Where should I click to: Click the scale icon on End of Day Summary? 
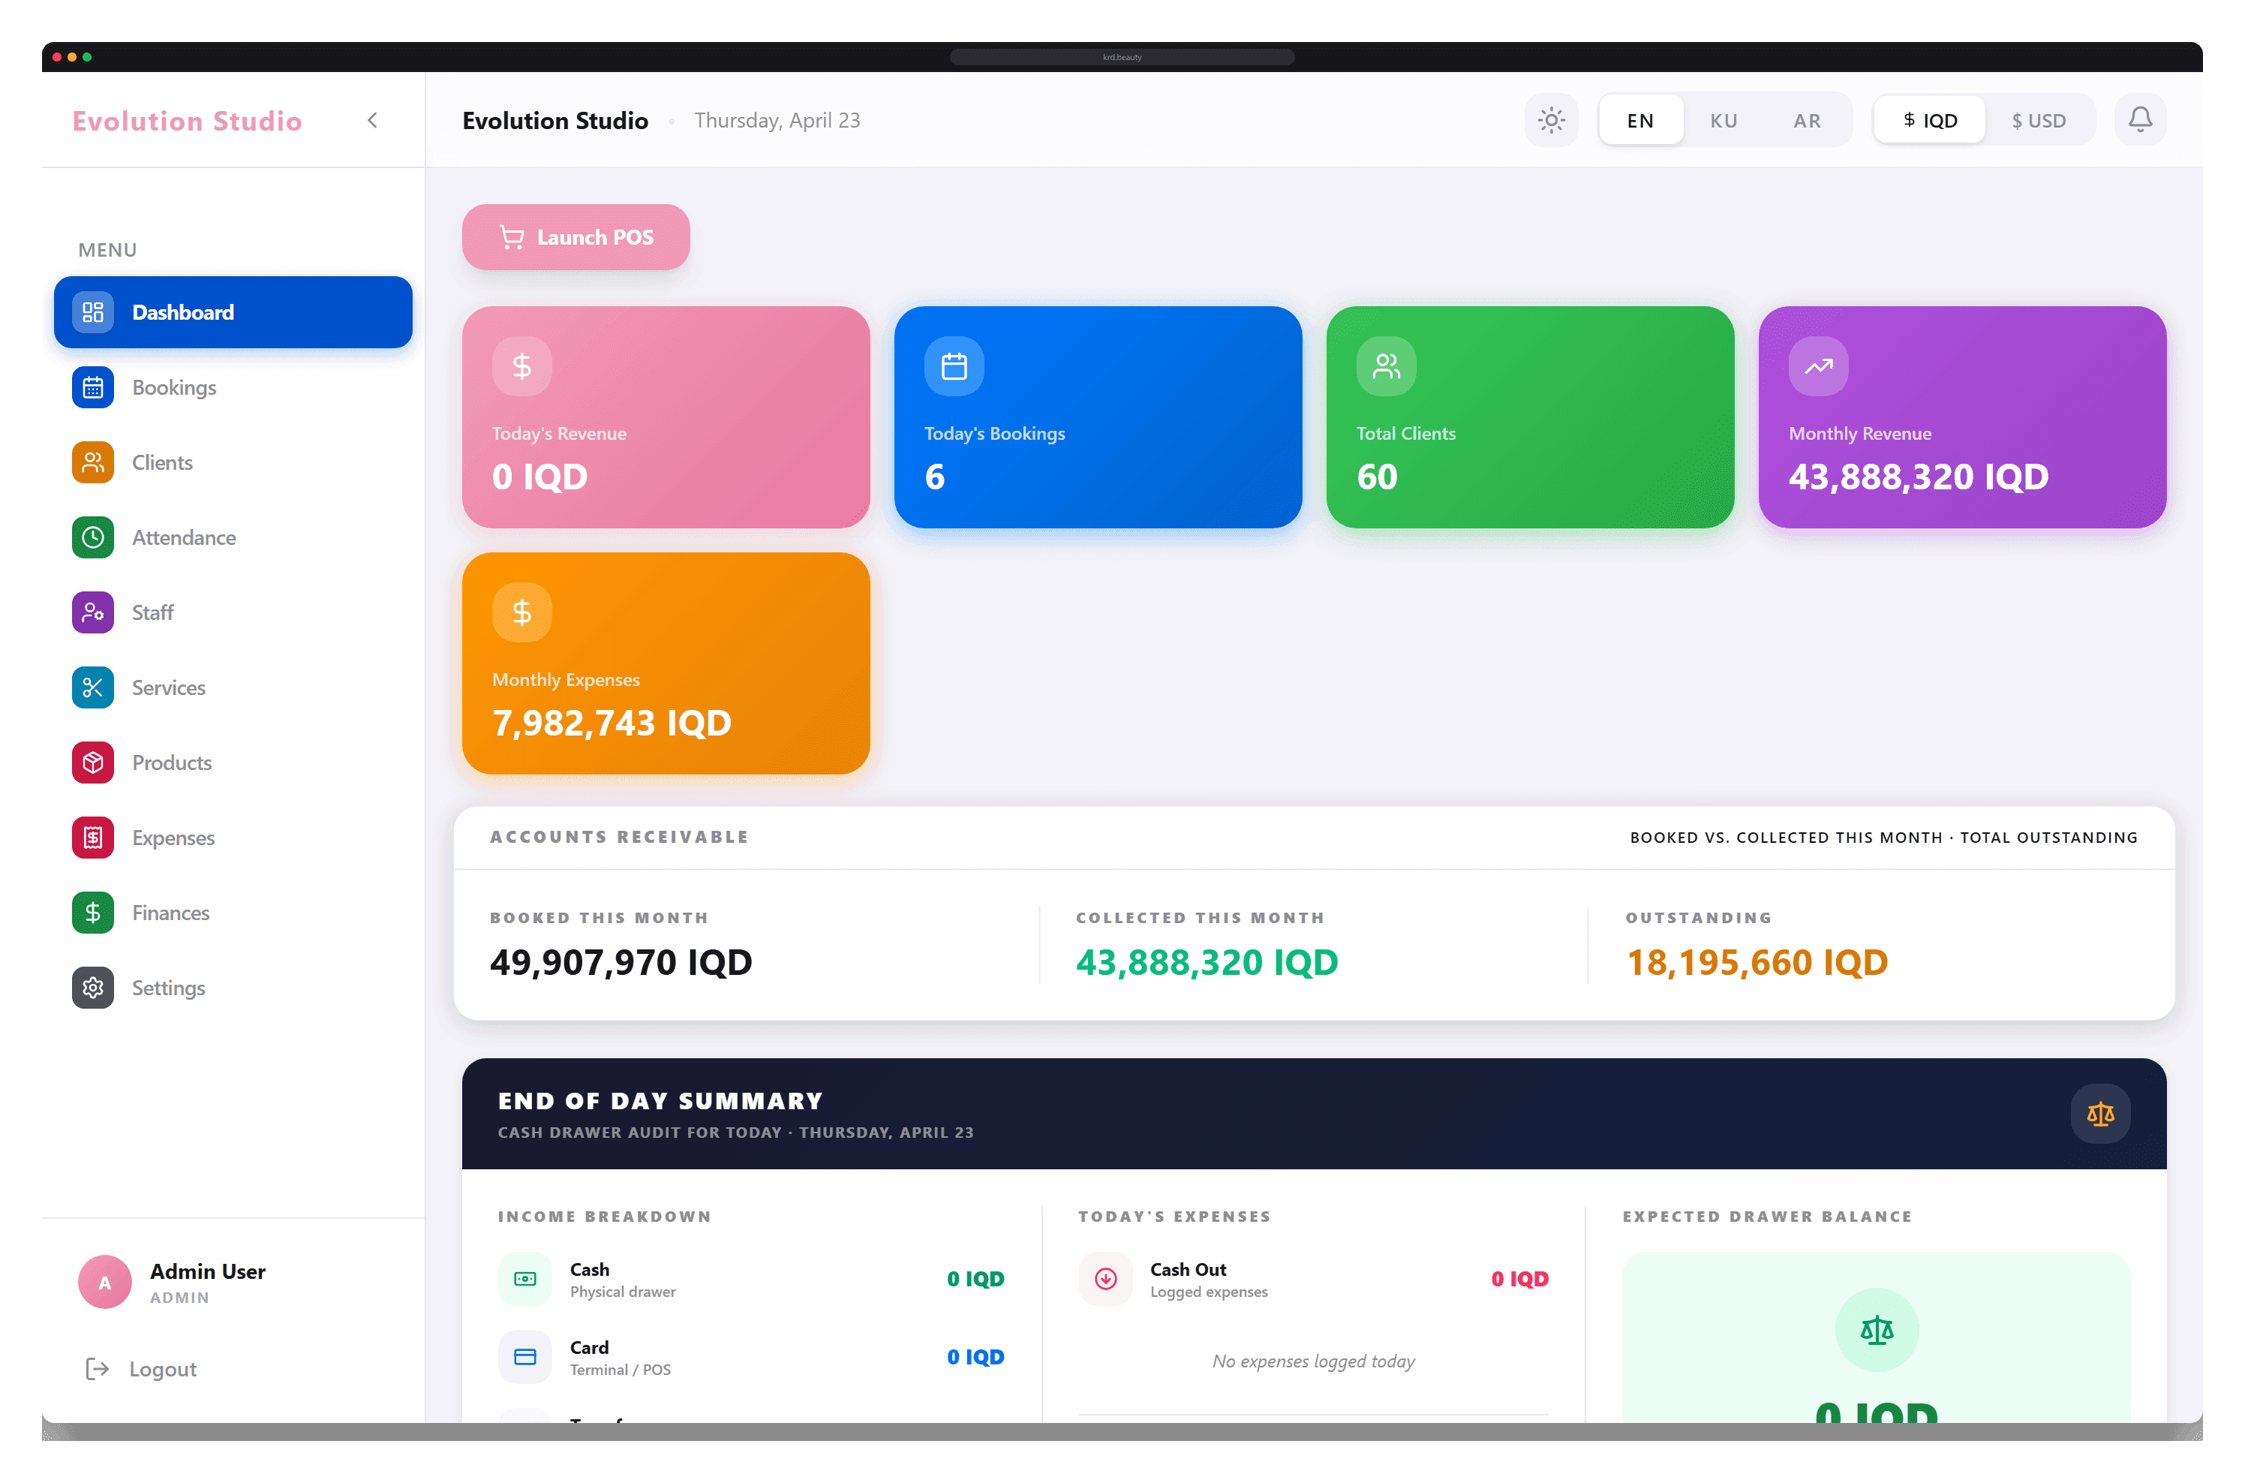tap(2099, 1113)
